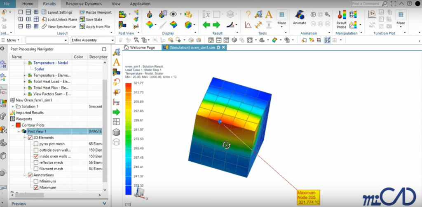The image size is (422, 207).
Task: Click the Maximum Node 255 annotation label
Action: coord(308,197)
